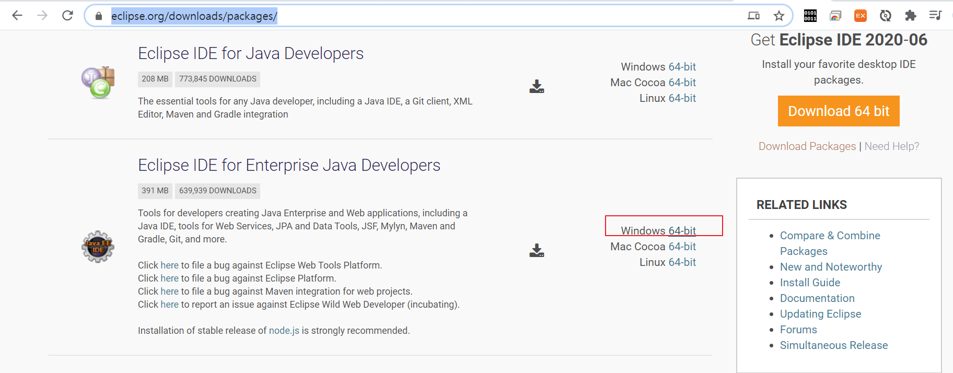Click the padlock site info icon
The width and height of the screenshot is (953, 373).
(x=99, y=16)
